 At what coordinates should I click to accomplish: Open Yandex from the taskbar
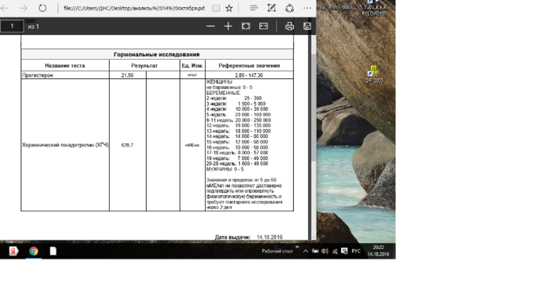tap(13, 251)
